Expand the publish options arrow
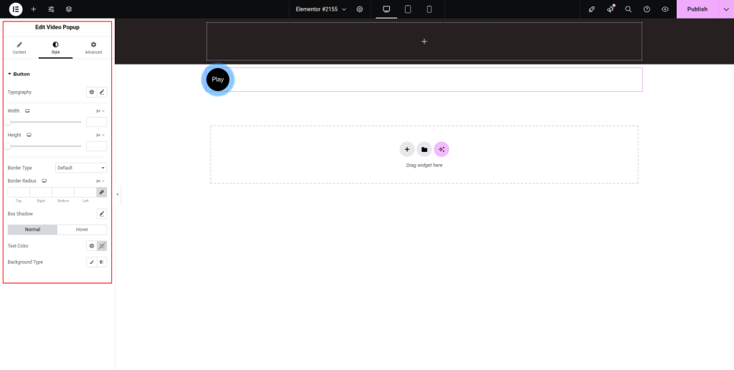734x370 pixels. (x=726, y=9)
